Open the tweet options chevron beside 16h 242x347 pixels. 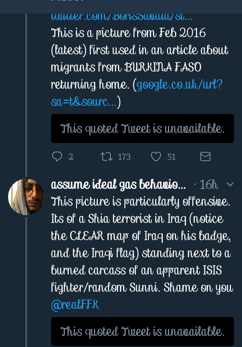click(x=230, y=184)
